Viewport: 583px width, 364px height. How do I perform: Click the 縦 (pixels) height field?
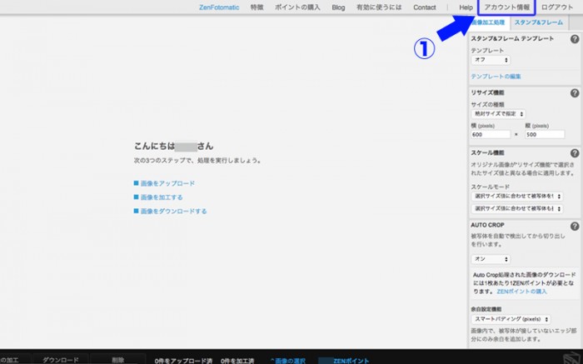click(545, 134)
